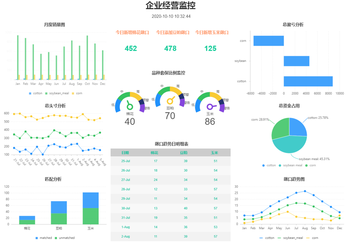Click the dashboard title 企业经营监控

pyautogui.click(x=171, y=6)
